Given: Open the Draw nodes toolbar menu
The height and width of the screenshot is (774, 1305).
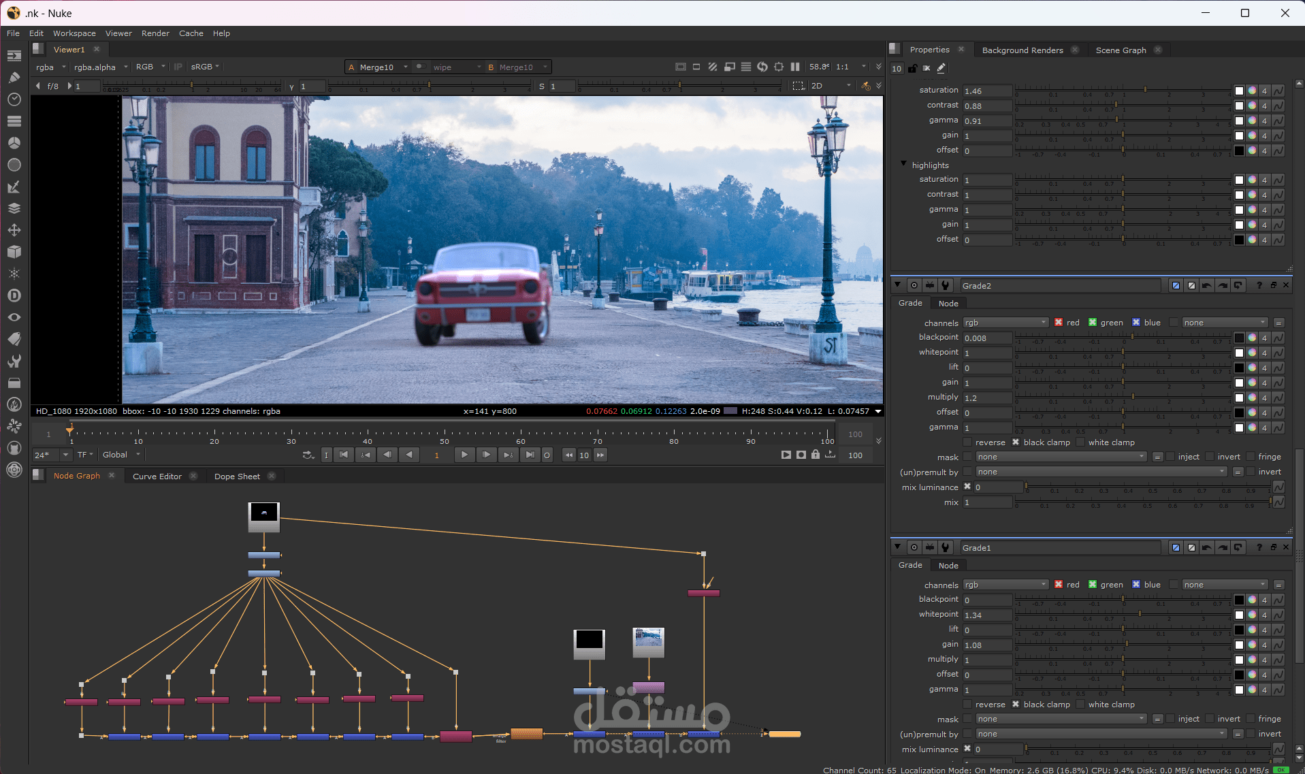Looking at the screenshot, I should tap(14, 78).
